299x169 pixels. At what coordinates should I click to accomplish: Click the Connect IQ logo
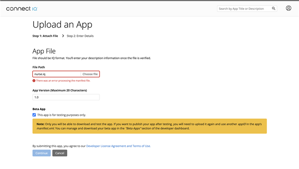point(22,8)
